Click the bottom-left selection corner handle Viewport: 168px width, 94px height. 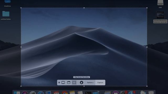[21, 86]
